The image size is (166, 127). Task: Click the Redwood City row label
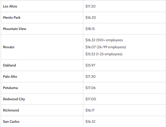(14, 99)
